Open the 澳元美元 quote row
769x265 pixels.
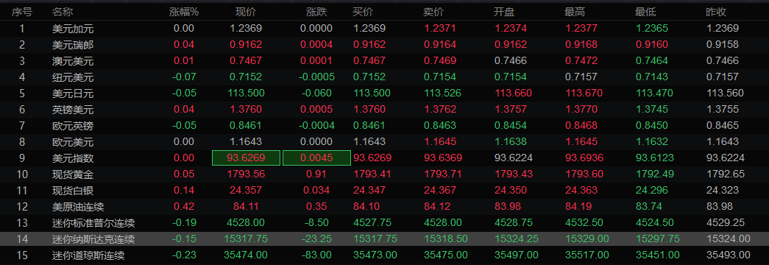click(x=384, y=61)
